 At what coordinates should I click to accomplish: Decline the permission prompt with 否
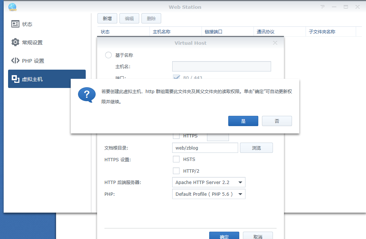tap(277, 121)
